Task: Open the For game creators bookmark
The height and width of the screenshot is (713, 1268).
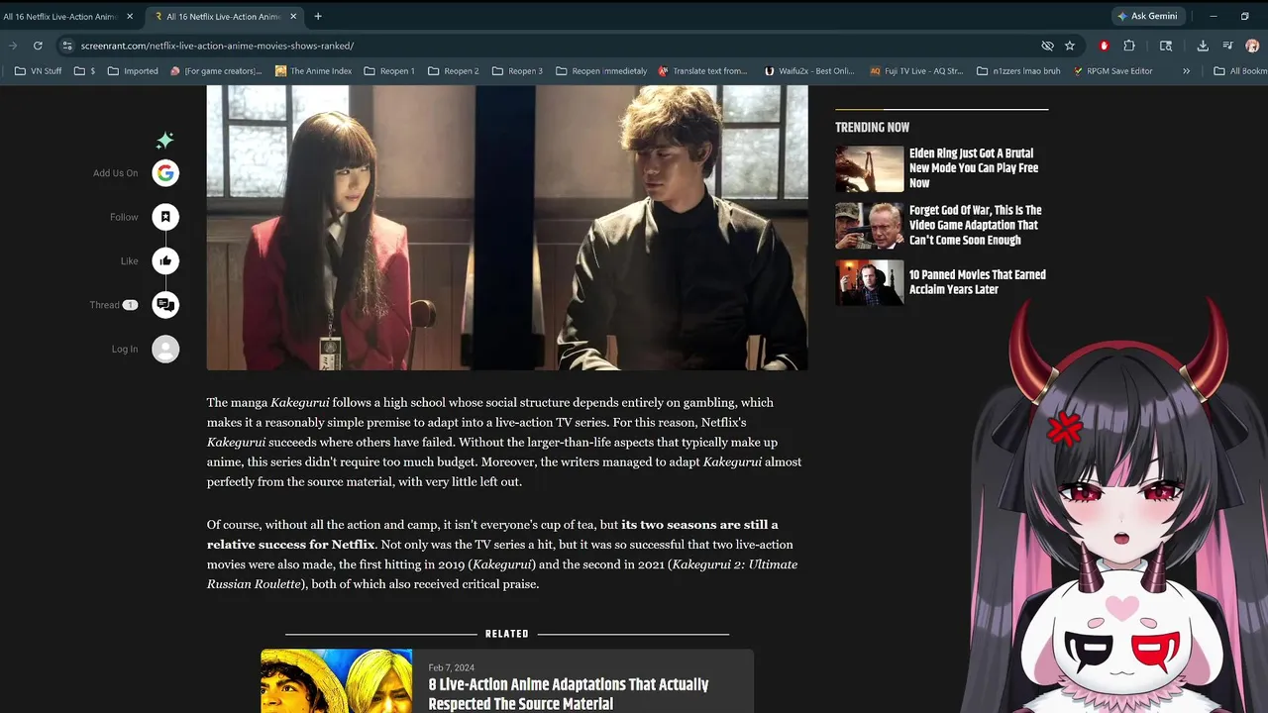Action: [216, 71]
